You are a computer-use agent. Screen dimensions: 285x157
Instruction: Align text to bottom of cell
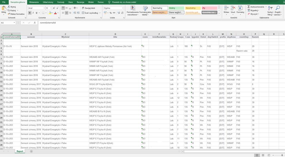coord(70,8)
